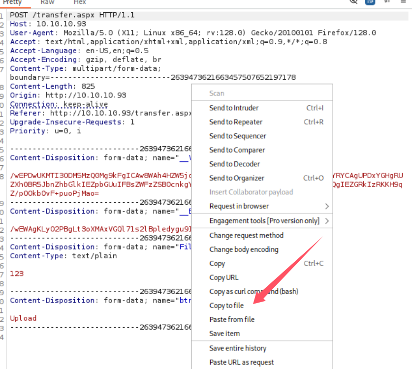Open the message editor hamburger menu icon
The width and height of the screenshot is (412, 369).
pos(403,2)
